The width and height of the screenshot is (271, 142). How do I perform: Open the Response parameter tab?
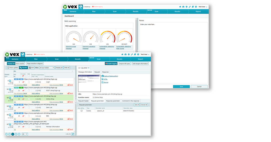pyautogui.click(x=113, y=101)
